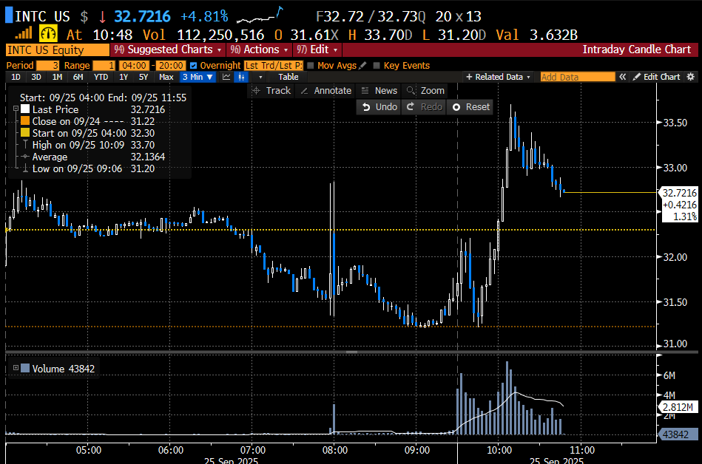The height and width of the screenshot is (464, 702).
Task: Click the +4.81% change value
Action: click(x=204, y=16)
